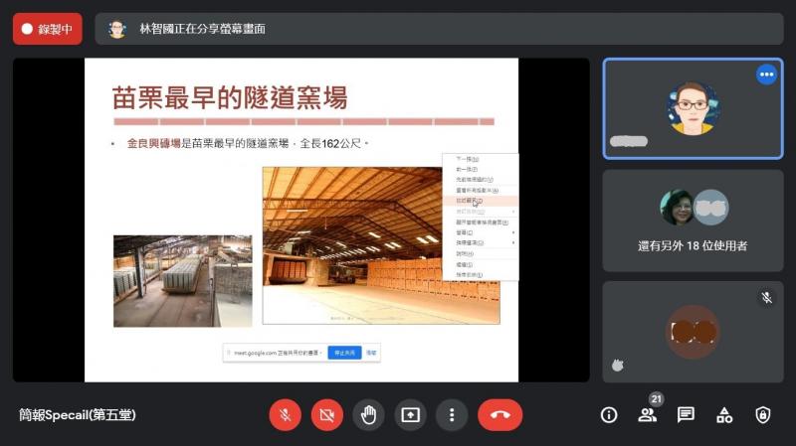Image resolution: width=796 pixels, height=446 pixels.
Task: Open the three-dot more options menu in the call bar
Action: (452, 415)
